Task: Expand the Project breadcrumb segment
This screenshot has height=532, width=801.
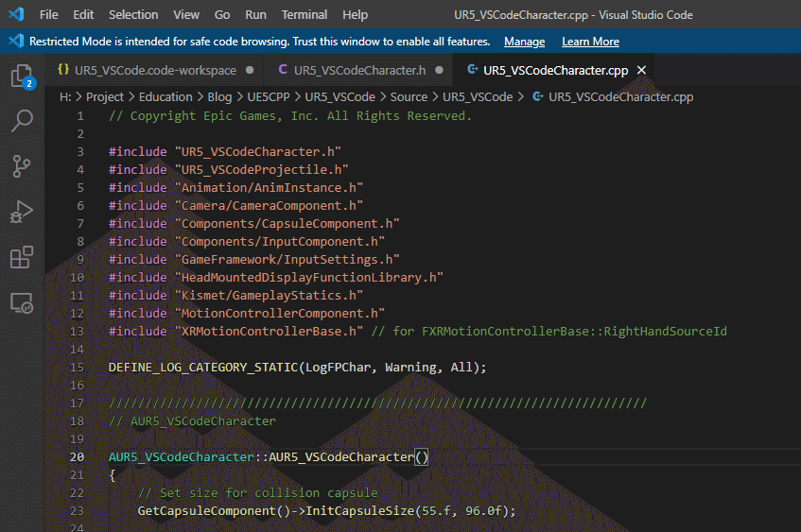Action: 105,97
